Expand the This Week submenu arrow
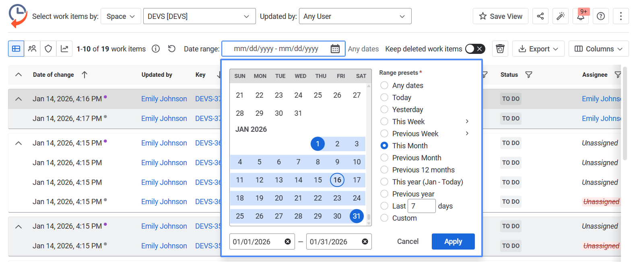The image size is (631, 262). point(467,121)
